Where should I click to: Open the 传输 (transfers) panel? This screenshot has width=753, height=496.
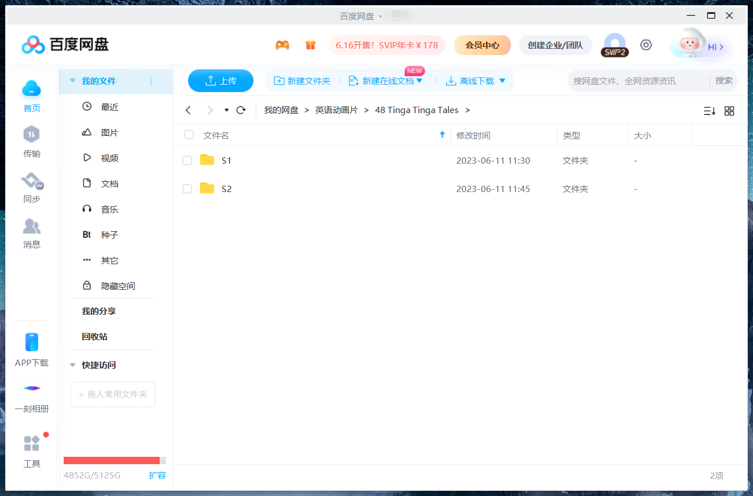point(31,142)
